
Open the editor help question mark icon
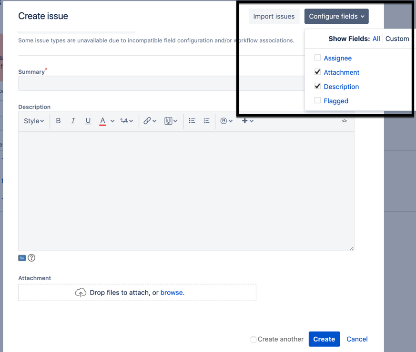[x=31, y=257]
